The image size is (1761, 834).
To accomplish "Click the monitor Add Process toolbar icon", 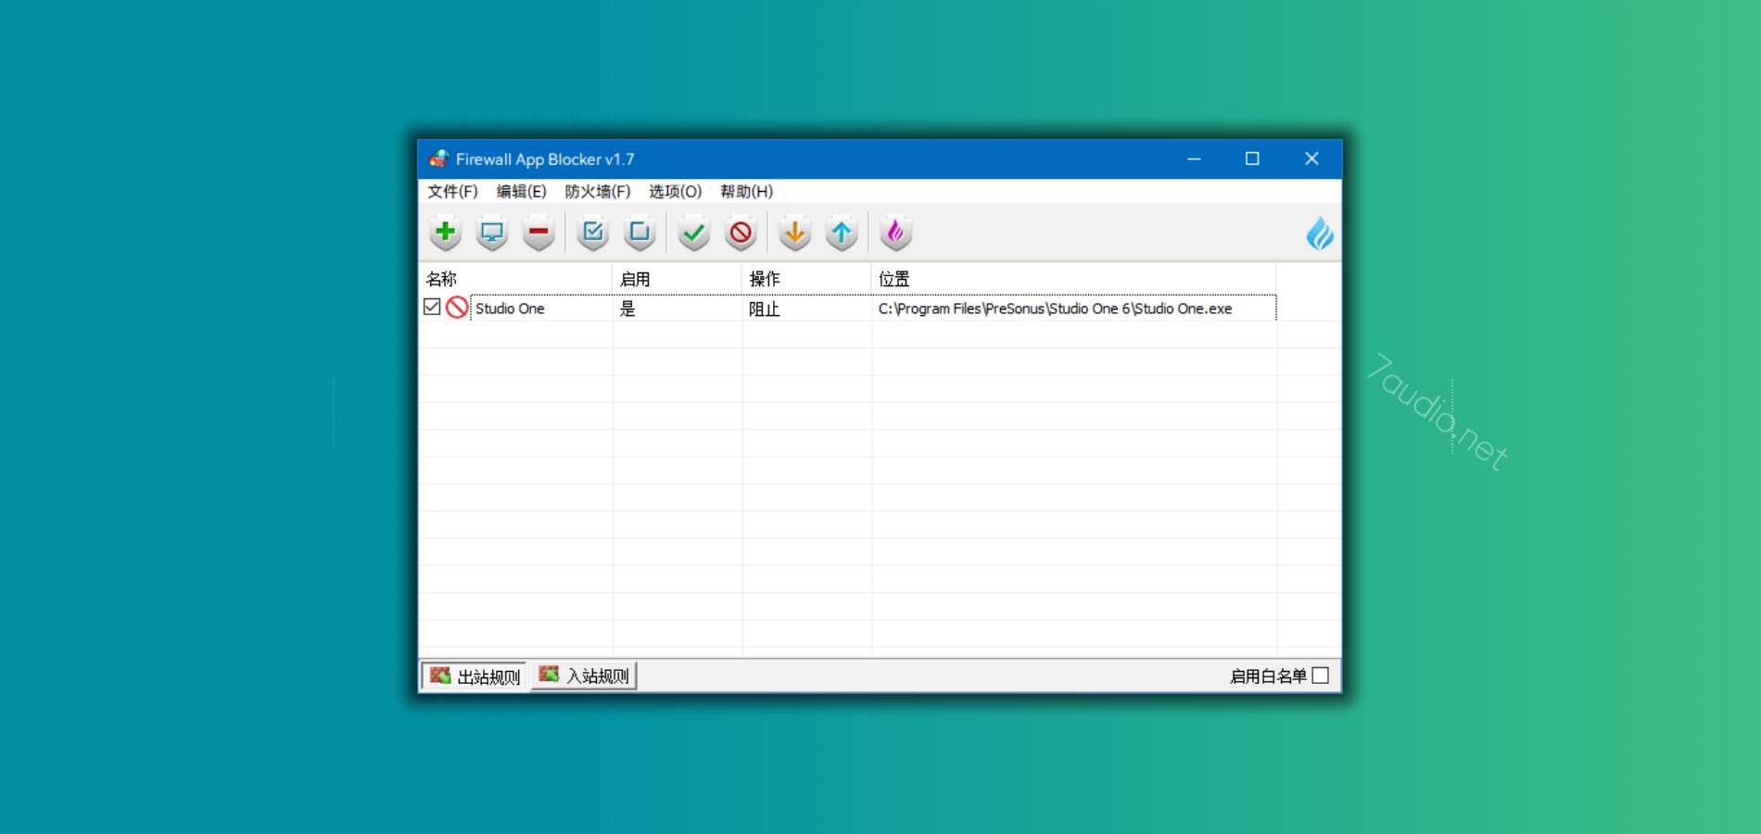I will tap(491, 233).
